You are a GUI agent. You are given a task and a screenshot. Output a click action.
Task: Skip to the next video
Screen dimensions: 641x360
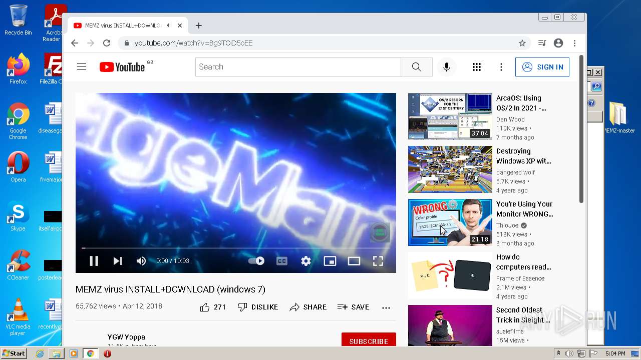coord(118,261)
